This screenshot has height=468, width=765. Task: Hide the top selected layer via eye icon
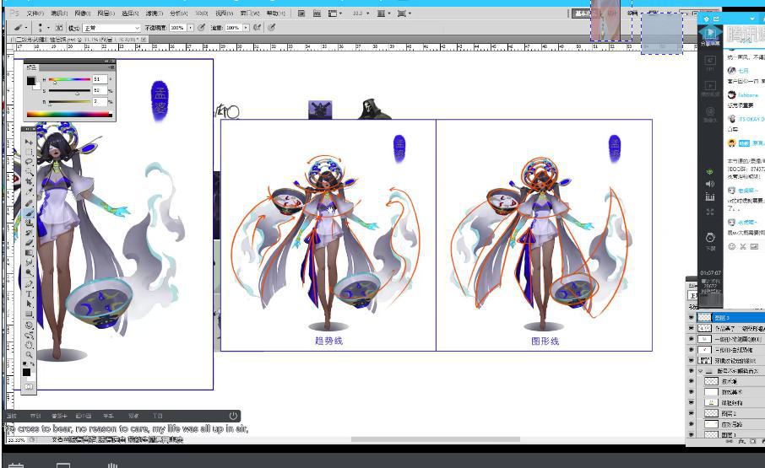(x=691, y=318)
